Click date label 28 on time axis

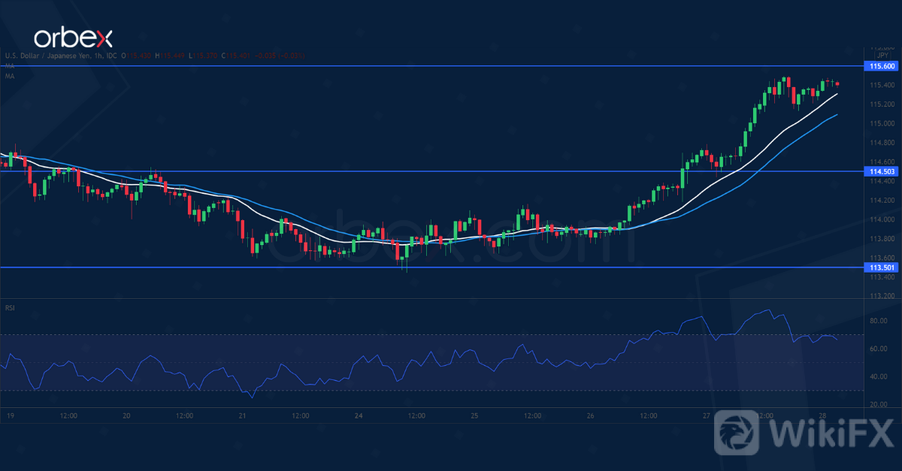coord(824,415)
